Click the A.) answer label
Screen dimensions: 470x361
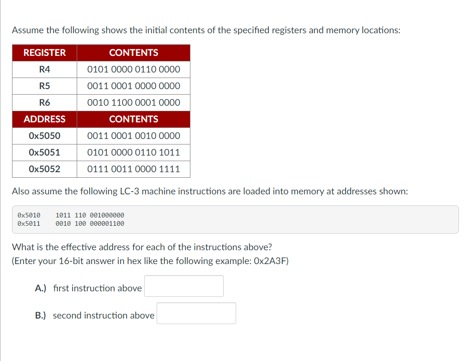[x=40, y=288]
